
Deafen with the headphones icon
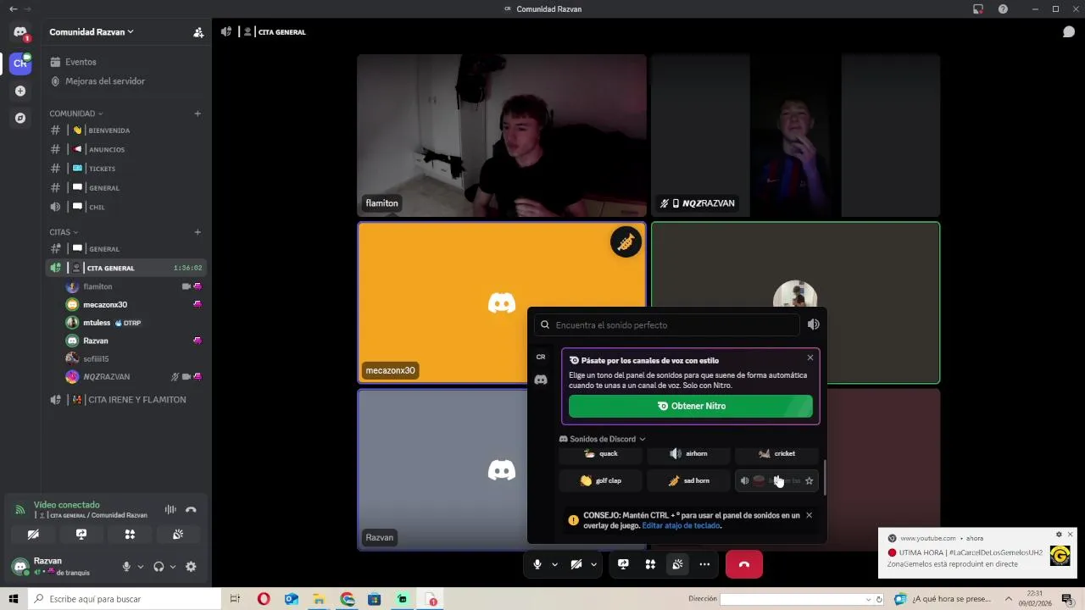[159, 567]
